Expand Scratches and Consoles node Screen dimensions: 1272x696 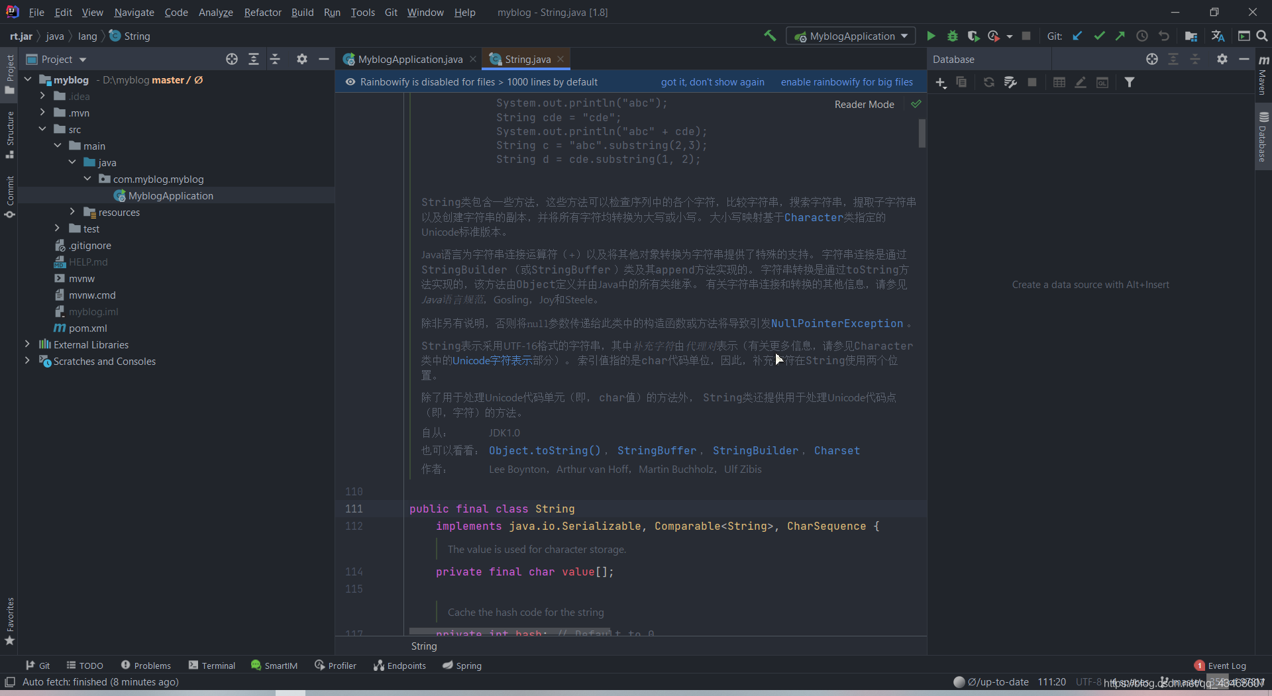pos(27,361)
